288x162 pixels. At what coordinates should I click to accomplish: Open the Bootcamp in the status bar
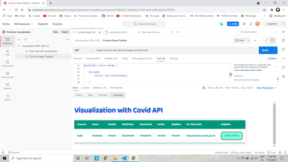222,152
